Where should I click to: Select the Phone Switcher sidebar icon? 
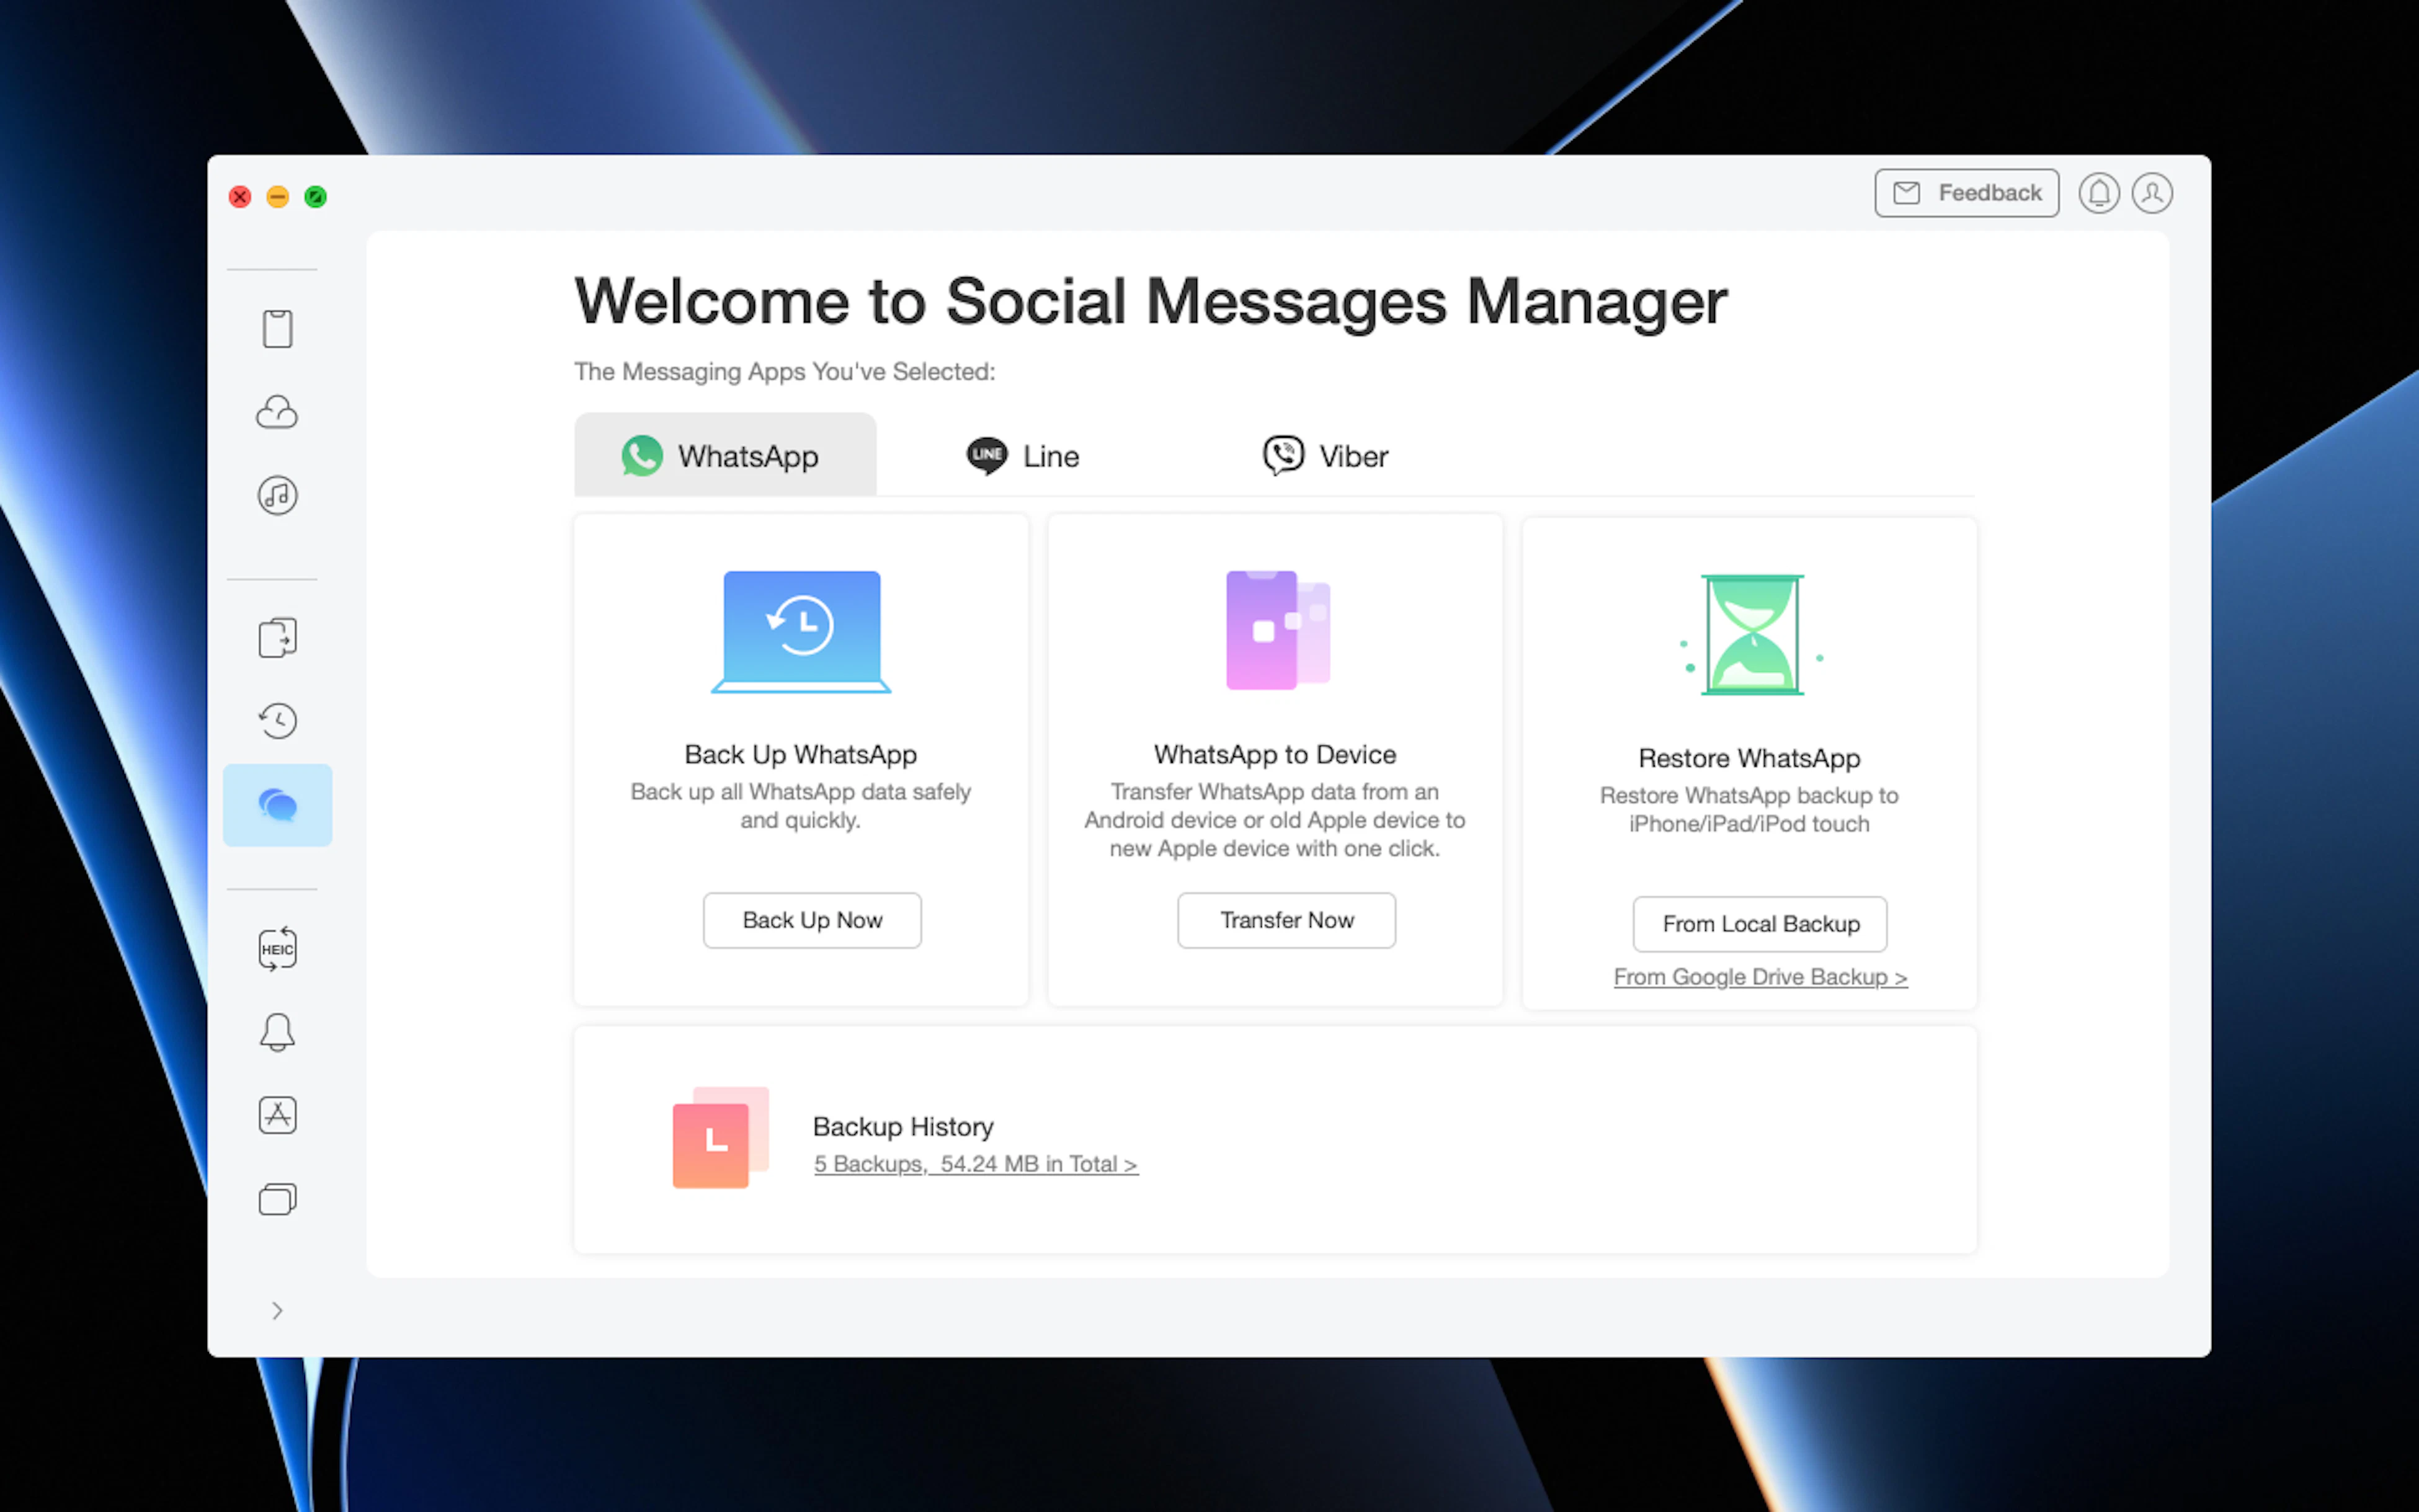(277, 638)
